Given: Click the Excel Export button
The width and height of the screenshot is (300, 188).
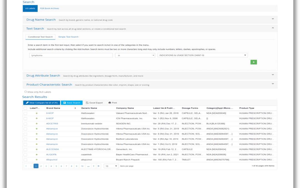Looking at the screenshot, I should pyautogui.click(x=94, y=102).
